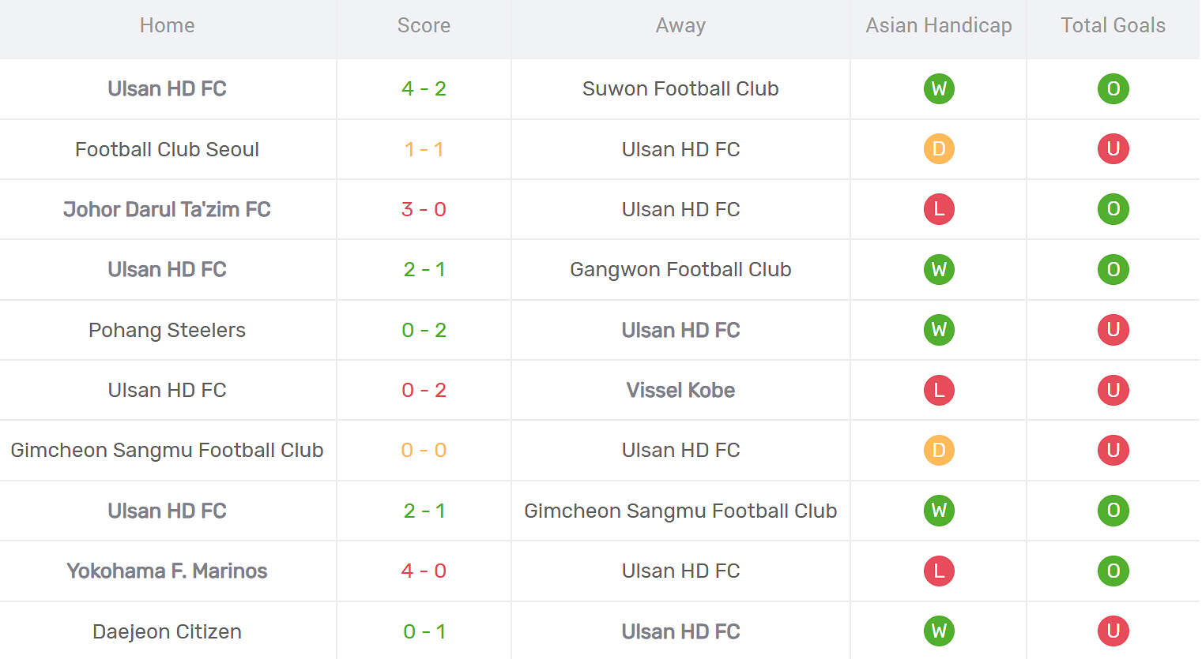1202x659 pixels.
Task: Click the red L badge in Vissel Kobe row
Action: click(939, 390)
